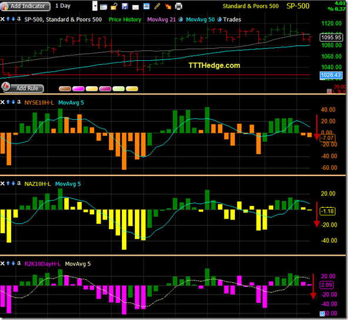This screenshot has width=348, height=320.
Task: Select MovAvg 5 in NAZ10H-L pane
Action: point(68,184)
